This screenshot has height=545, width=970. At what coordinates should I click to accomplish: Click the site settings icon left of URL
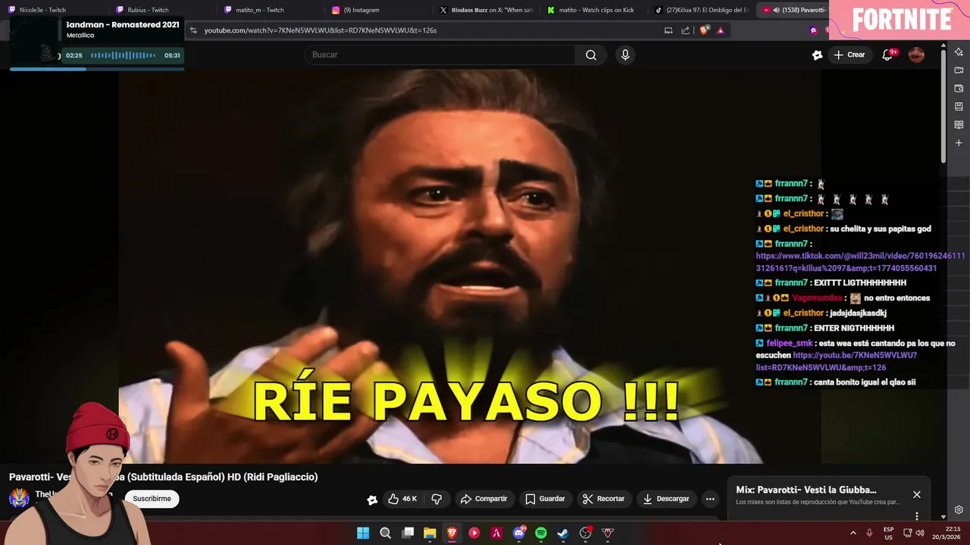(193, 30)
